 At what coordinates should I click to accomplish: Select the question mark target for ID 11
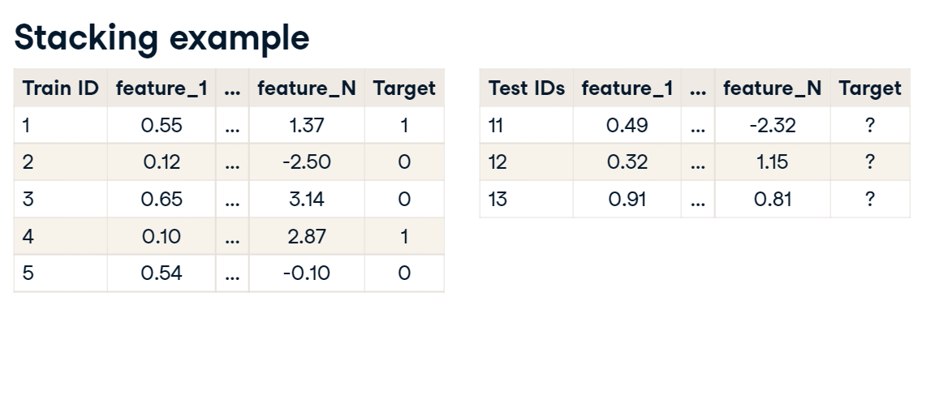pyautogui.click(x=870, y=126)
